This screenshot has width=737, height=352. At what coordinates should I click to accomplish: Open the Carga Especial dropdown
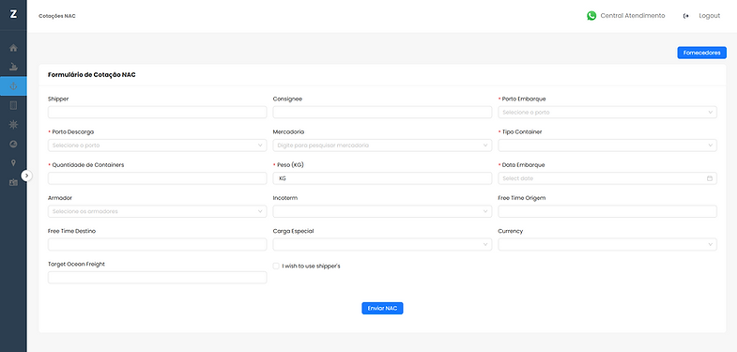point(382,244)
